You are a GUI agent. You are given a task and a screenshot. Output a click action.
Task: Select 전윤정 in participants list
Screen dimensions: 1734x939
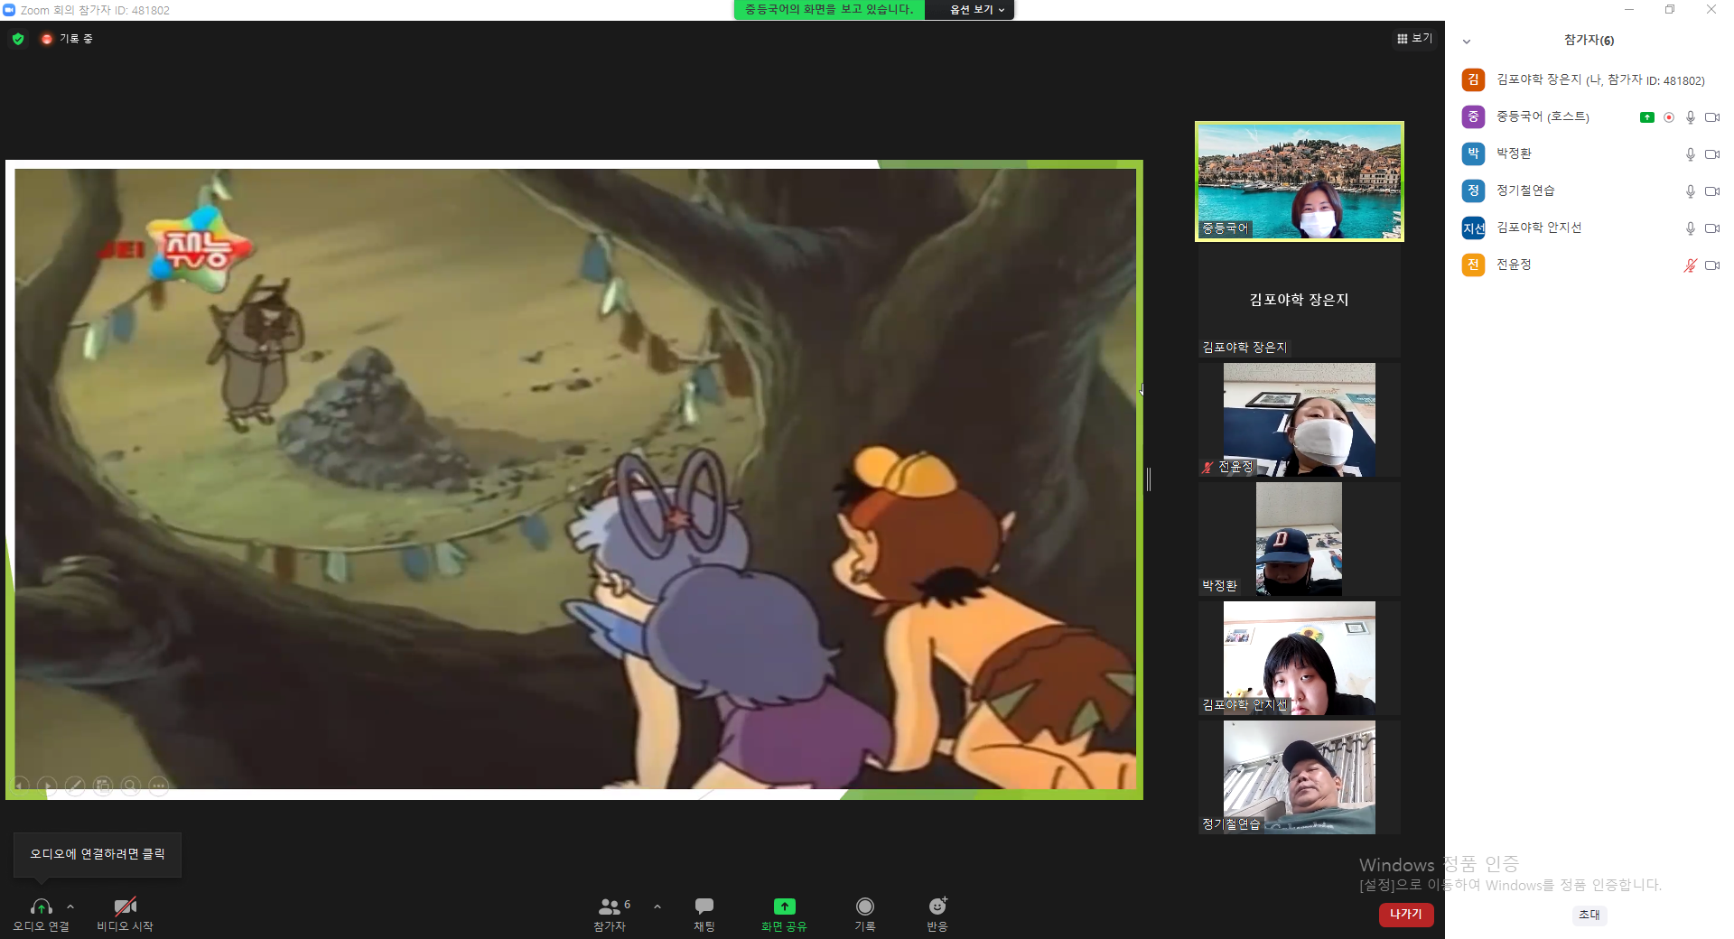pos(1589,265)
